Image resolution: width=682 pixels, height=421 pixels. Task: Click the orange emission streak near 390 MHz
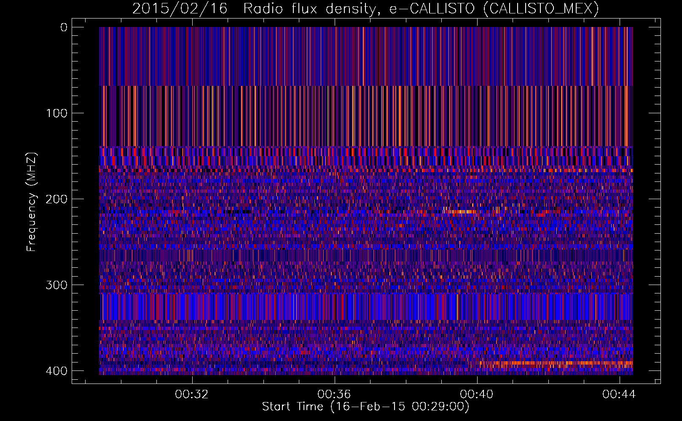pos(556,362)
